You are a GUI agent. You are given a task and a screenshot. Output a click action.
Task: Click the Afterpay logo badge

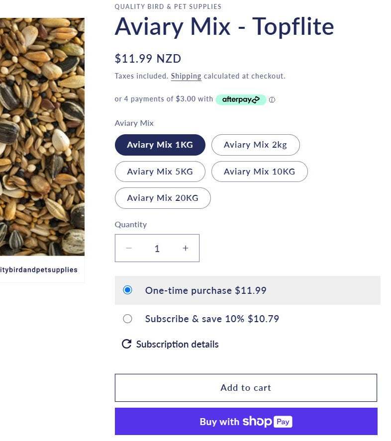pos(241,99)
